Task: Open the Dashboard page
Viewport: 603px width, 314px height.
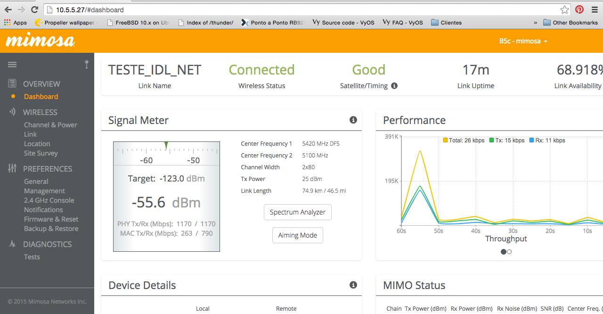Action: 41,96
